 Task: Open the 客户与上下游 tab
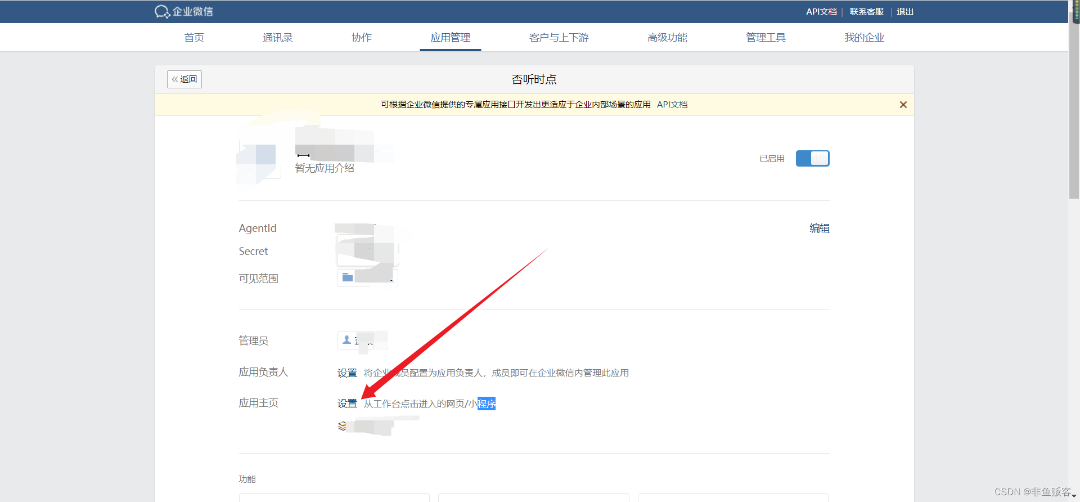coord(559,38)
